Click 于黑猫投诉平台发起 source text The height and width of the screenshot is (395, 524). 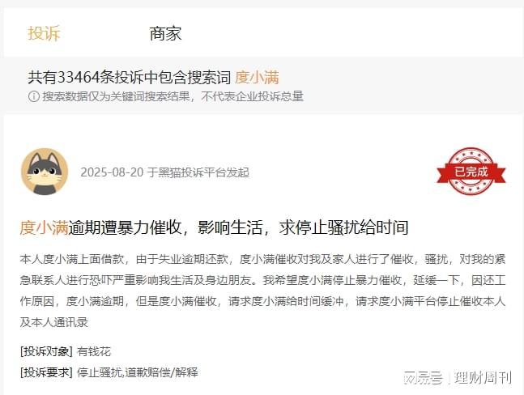pos(198,172)
